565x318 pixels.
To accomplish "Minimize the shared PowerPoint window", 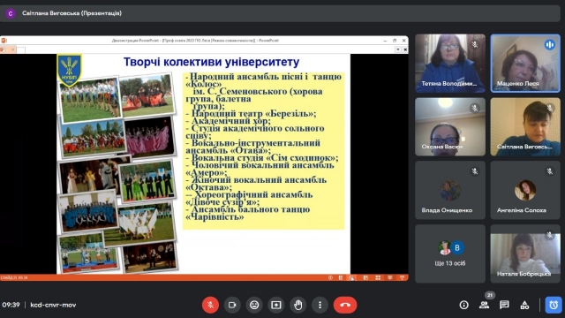I will [385, 41].
